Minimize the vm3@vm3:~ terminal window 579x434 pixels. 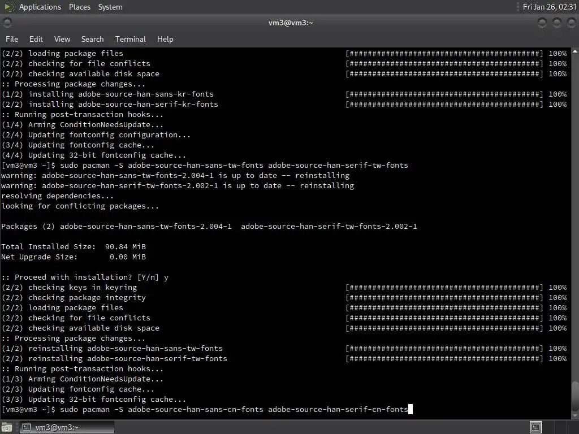click(x=542, y=23)
